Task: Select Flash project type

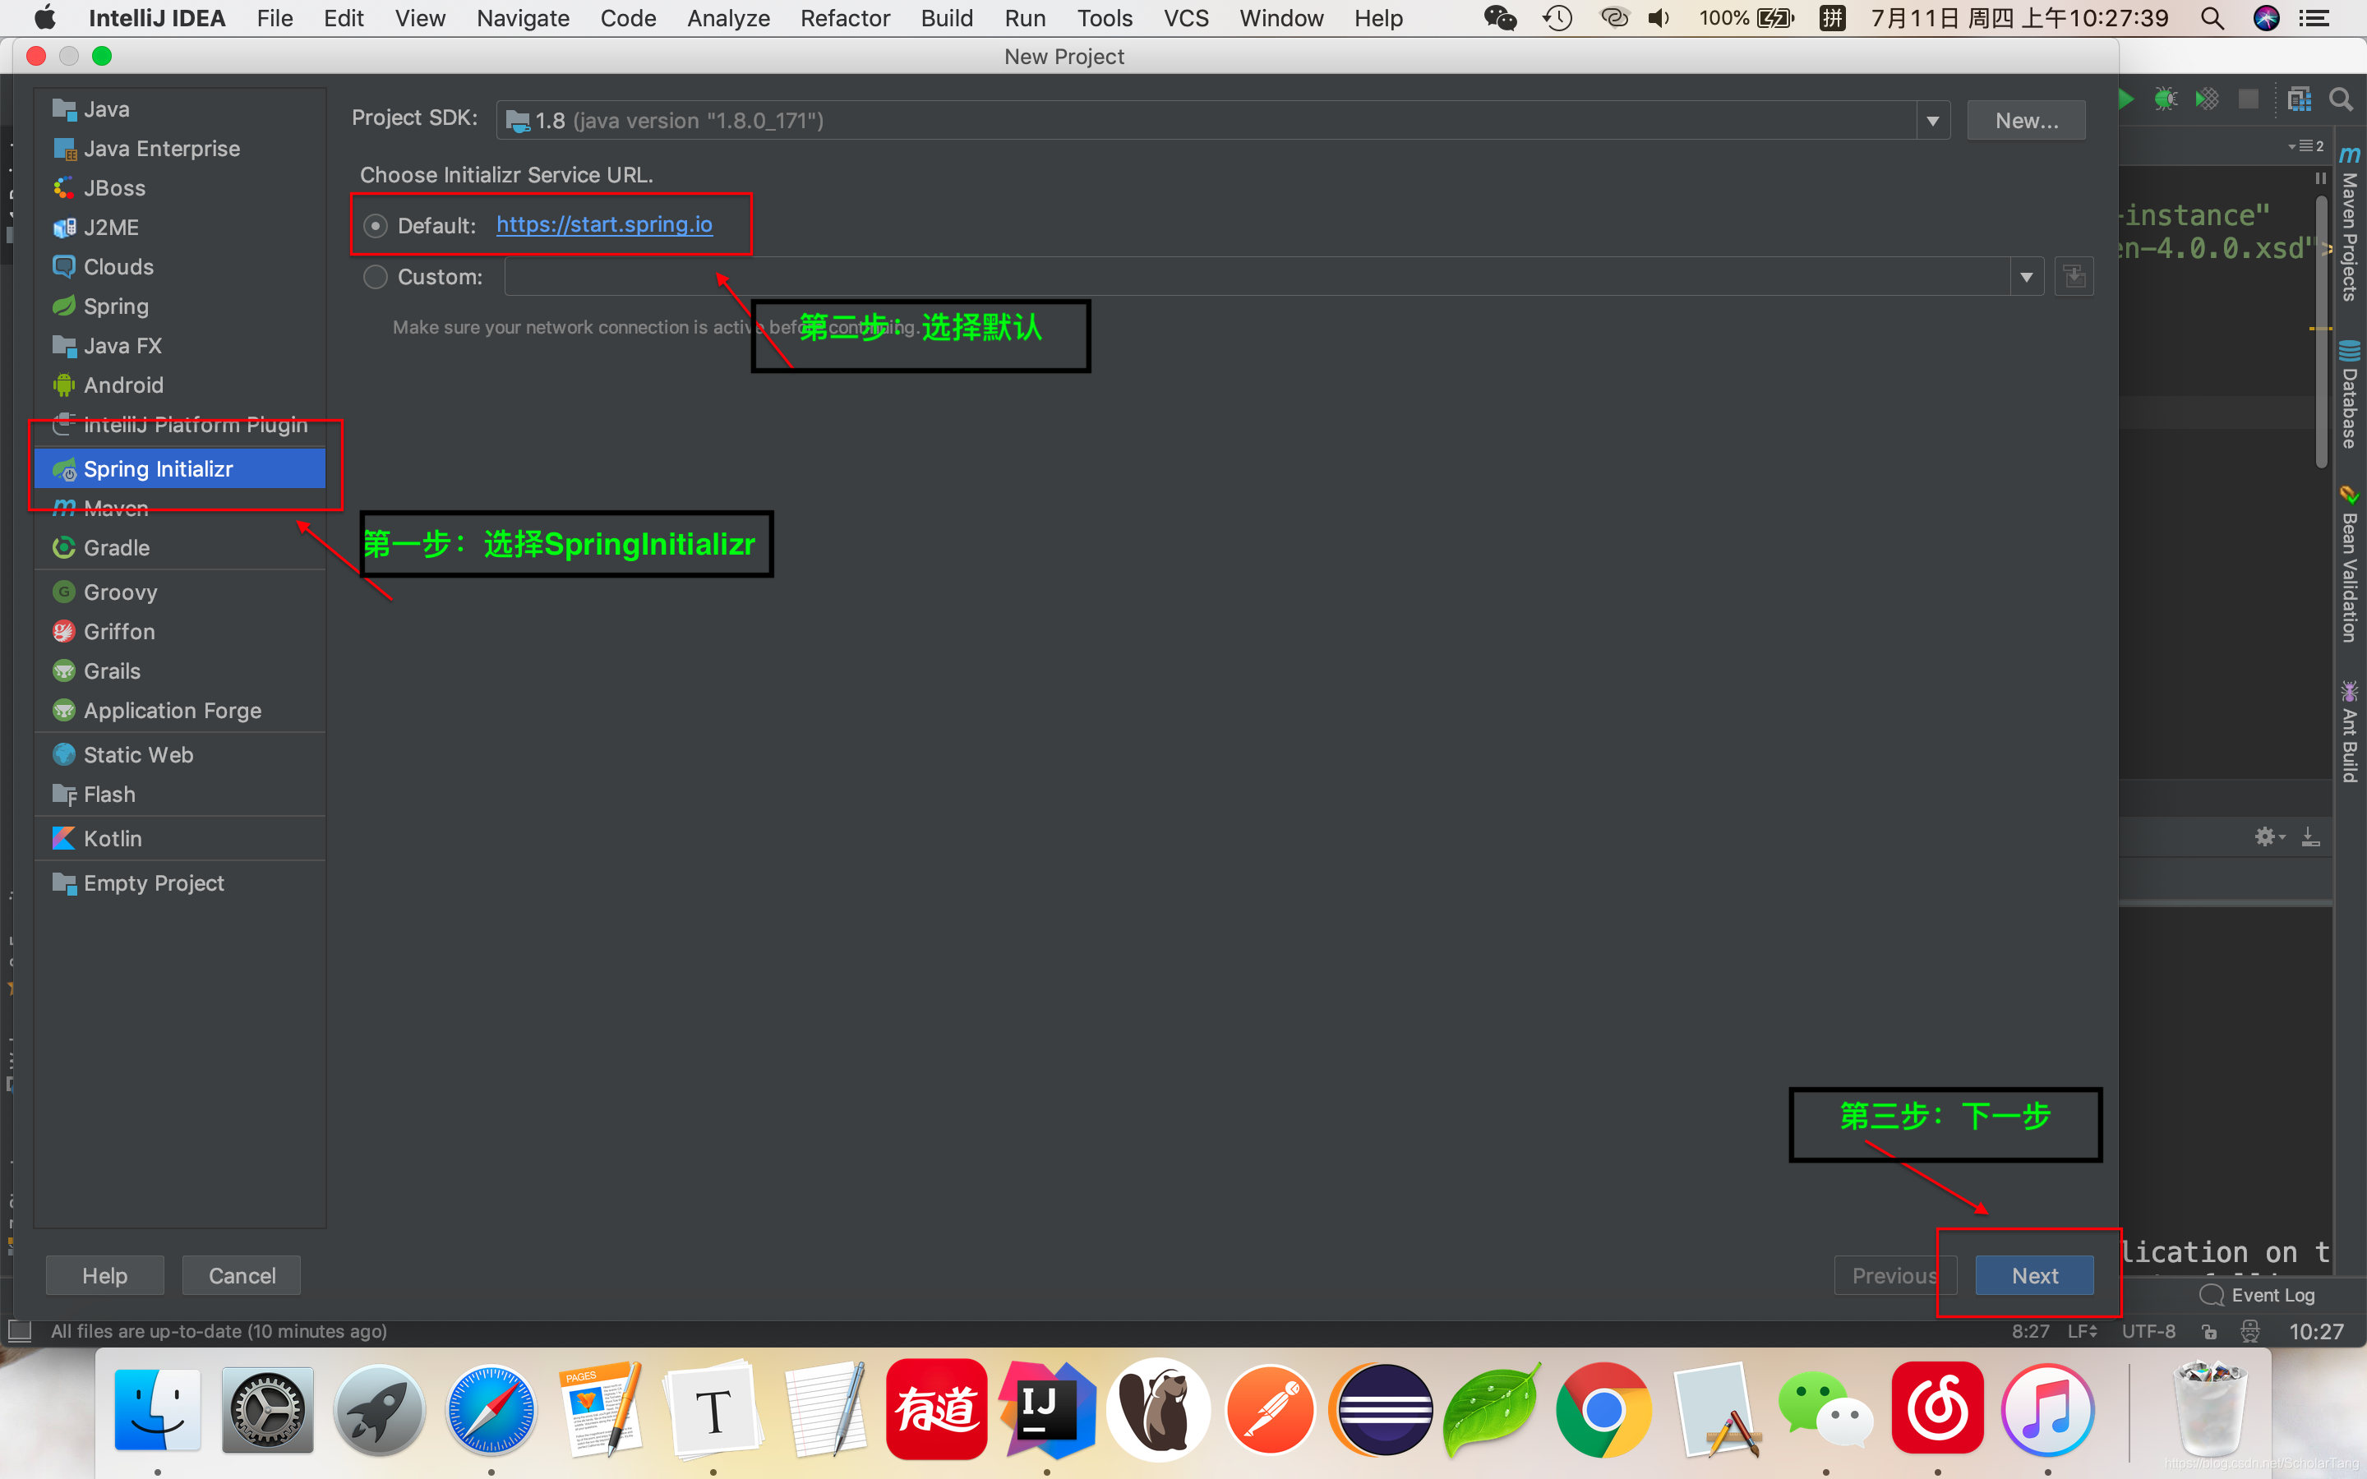Action: (180, 795)
